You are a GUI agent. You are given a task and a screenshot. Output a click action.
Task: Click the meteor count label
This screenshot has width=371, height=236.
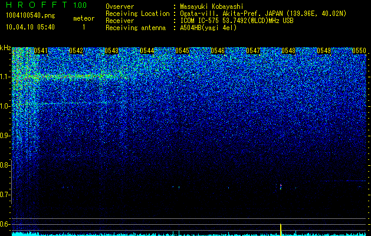click(x=84, y=18)
